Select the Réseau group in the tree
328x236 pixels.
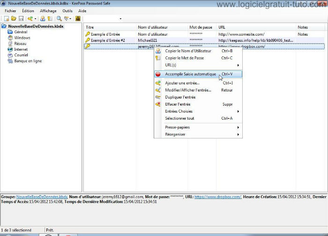20,44
